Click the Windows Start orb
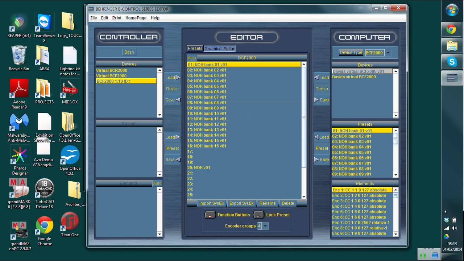Image resolution: width=464 pixels, height=261 pixels. point(452,10)
